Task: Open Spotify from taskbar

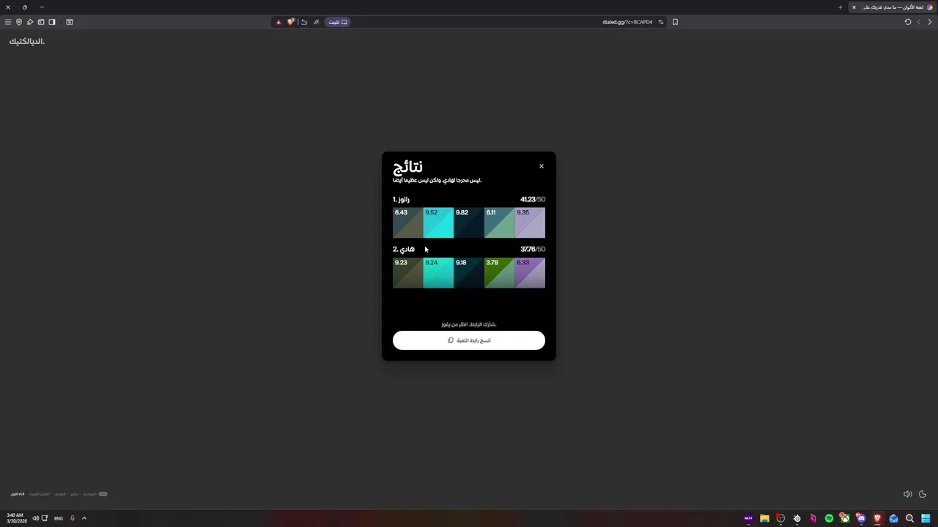Action: [829, 518]
